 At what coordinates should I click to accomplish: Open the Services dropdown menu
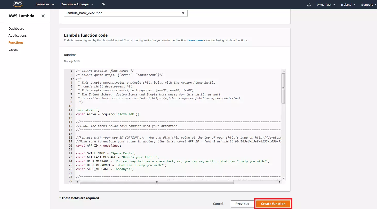pos(45,4)
